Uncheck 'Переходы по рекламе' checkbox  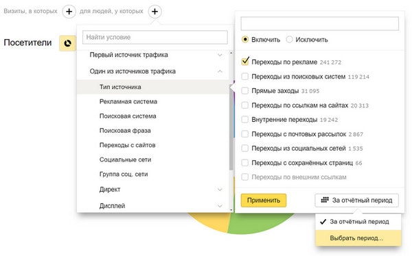[x=245, y=62]
